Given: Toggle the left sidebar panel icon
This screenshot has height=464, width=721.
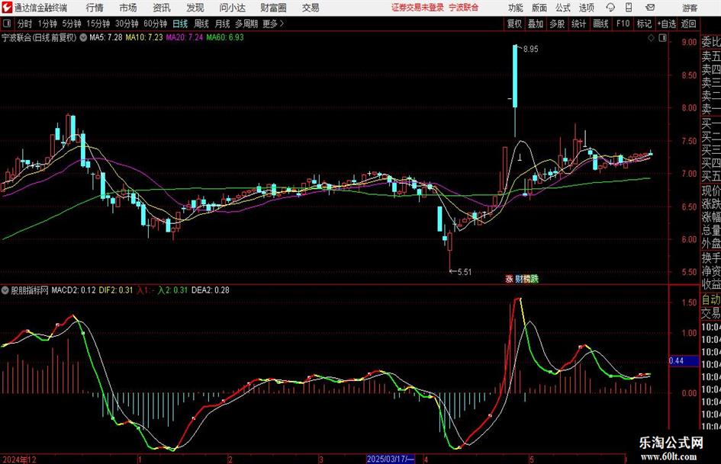Looking at the screenshot, I should click(6, 24).
